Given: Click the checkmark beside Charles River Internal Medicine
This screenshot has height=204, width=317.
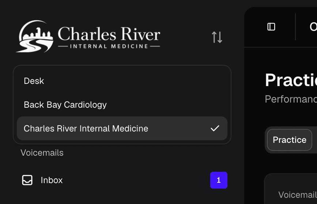Looking at the screenshot, I should 215,129.
